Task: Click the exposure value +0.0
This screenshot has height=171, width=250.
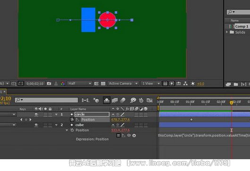Action: click(x=200, y=84)
